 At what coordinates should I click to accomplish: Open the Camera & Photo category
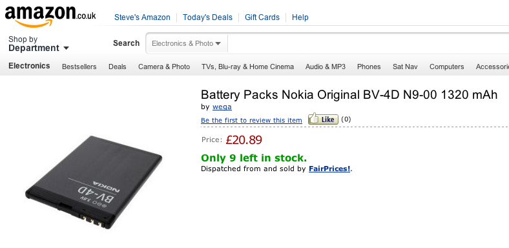[164, 67]
